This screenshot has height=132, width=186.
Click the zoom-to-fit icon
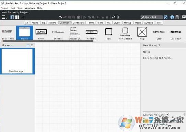click(118, 17)
